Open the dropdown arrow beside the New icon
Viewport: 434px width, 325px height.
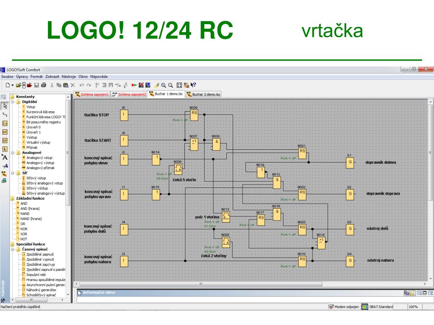pyautogui.click(x=12, y=85)
